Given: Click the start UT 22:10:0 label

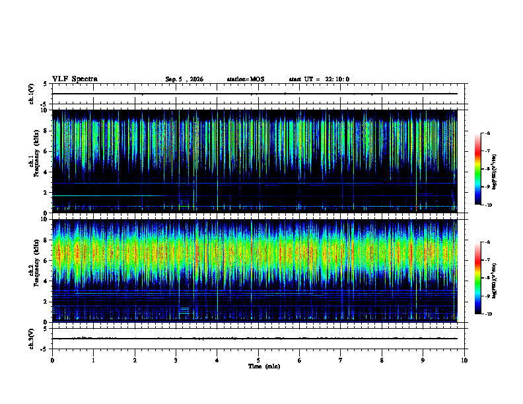Looking at the screenshot, I should tap(319, 79).
